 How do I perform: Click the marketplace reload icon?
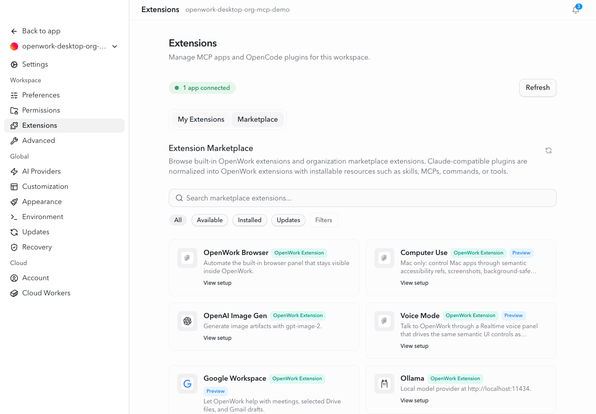point(549,151)
